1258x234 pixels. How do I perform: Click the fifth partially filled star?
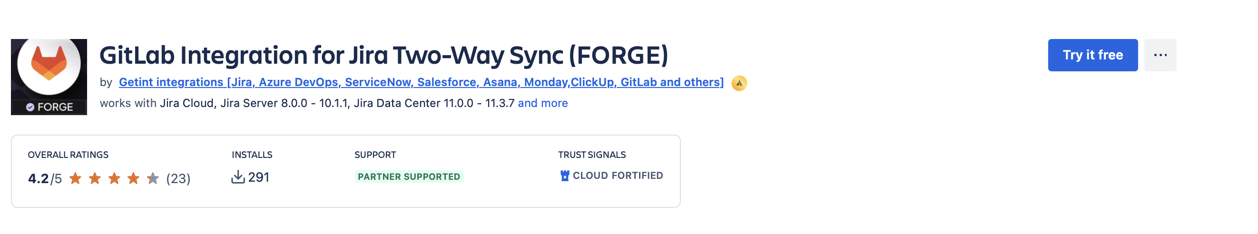153,178
